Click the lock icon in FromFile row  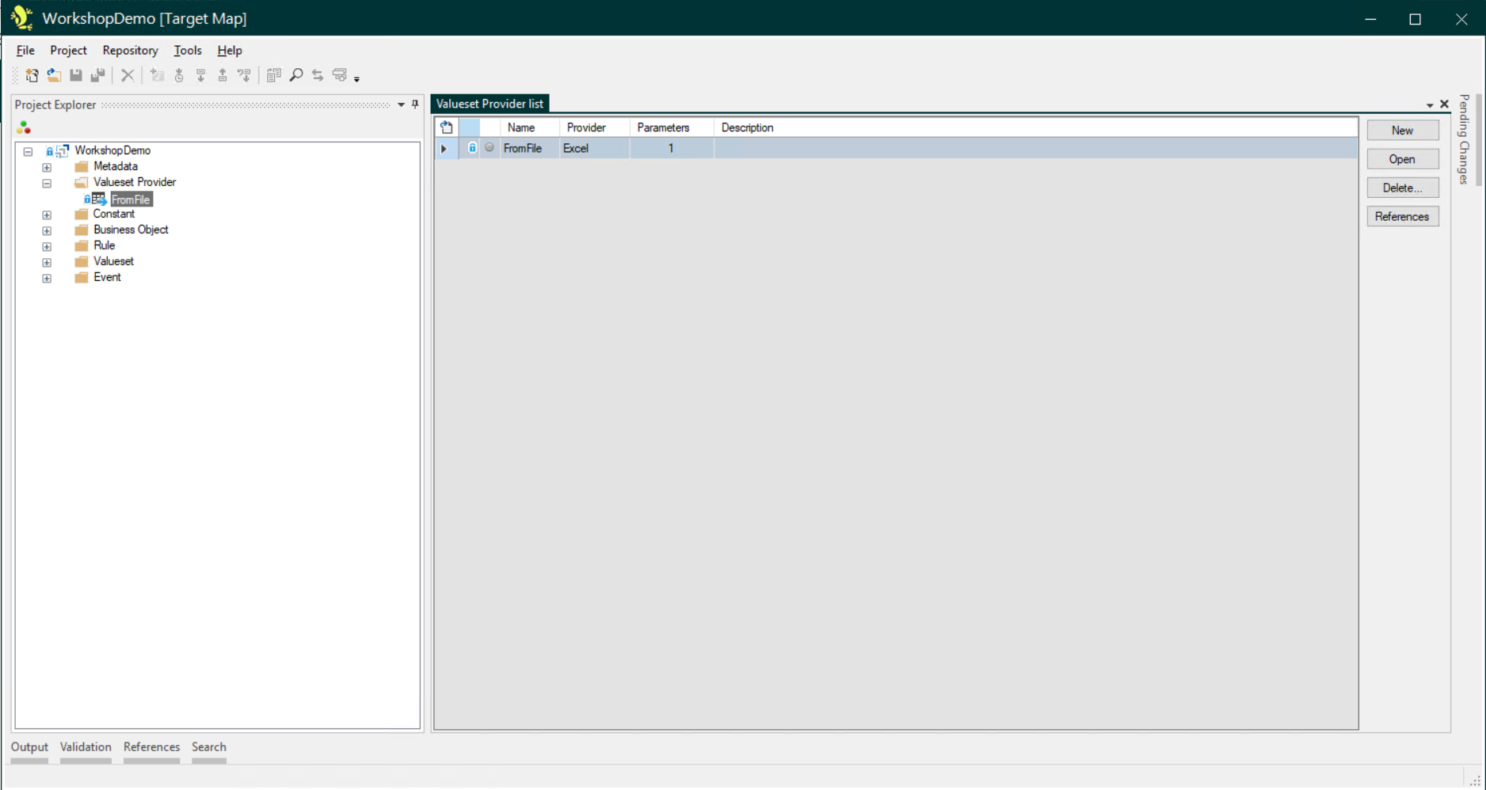(472, 148)
